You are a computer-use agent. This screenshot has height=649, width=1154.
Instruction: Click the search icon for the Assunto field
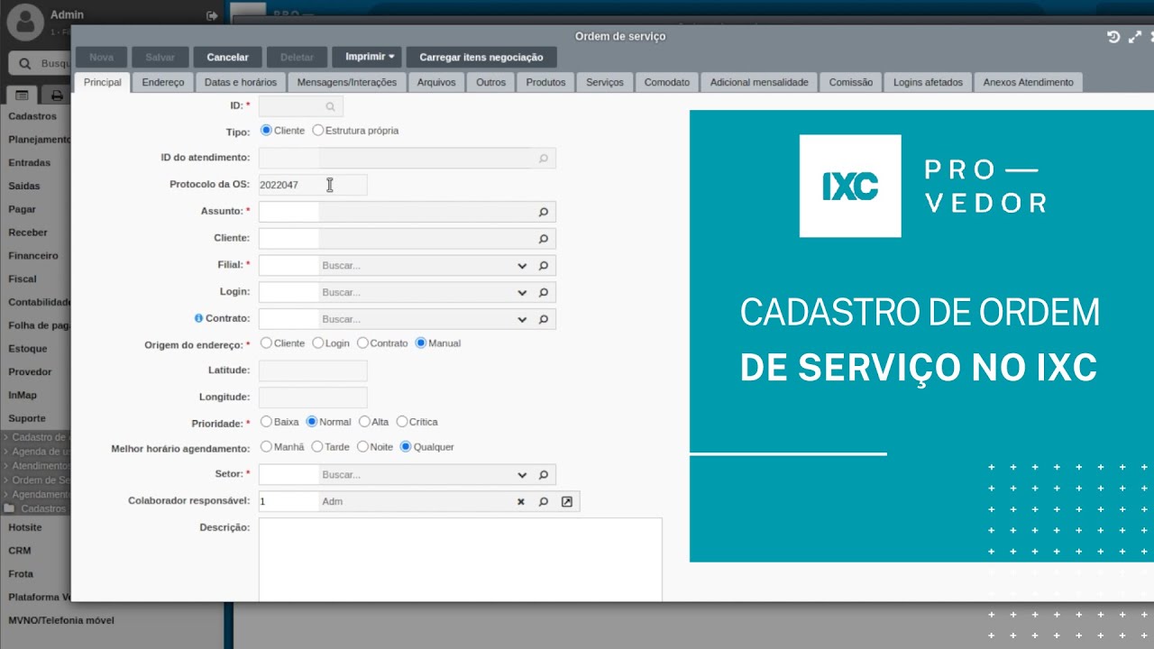click(544, 212)
